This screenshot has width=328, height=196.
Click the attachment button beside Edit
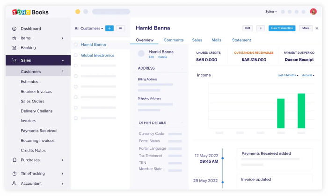tap(261, 28)
